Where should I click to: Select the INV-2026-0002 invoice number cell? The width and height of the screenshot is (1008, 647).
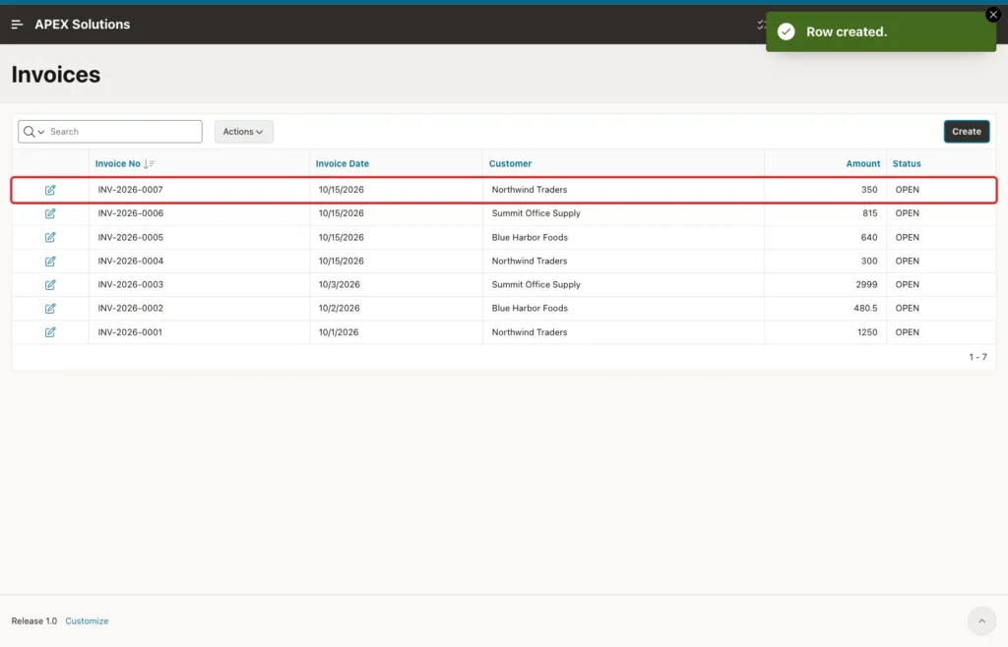coord(131,308)
